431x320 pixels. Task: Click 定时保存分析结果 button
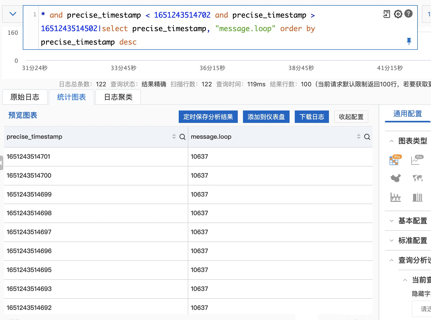click(208, 117)
